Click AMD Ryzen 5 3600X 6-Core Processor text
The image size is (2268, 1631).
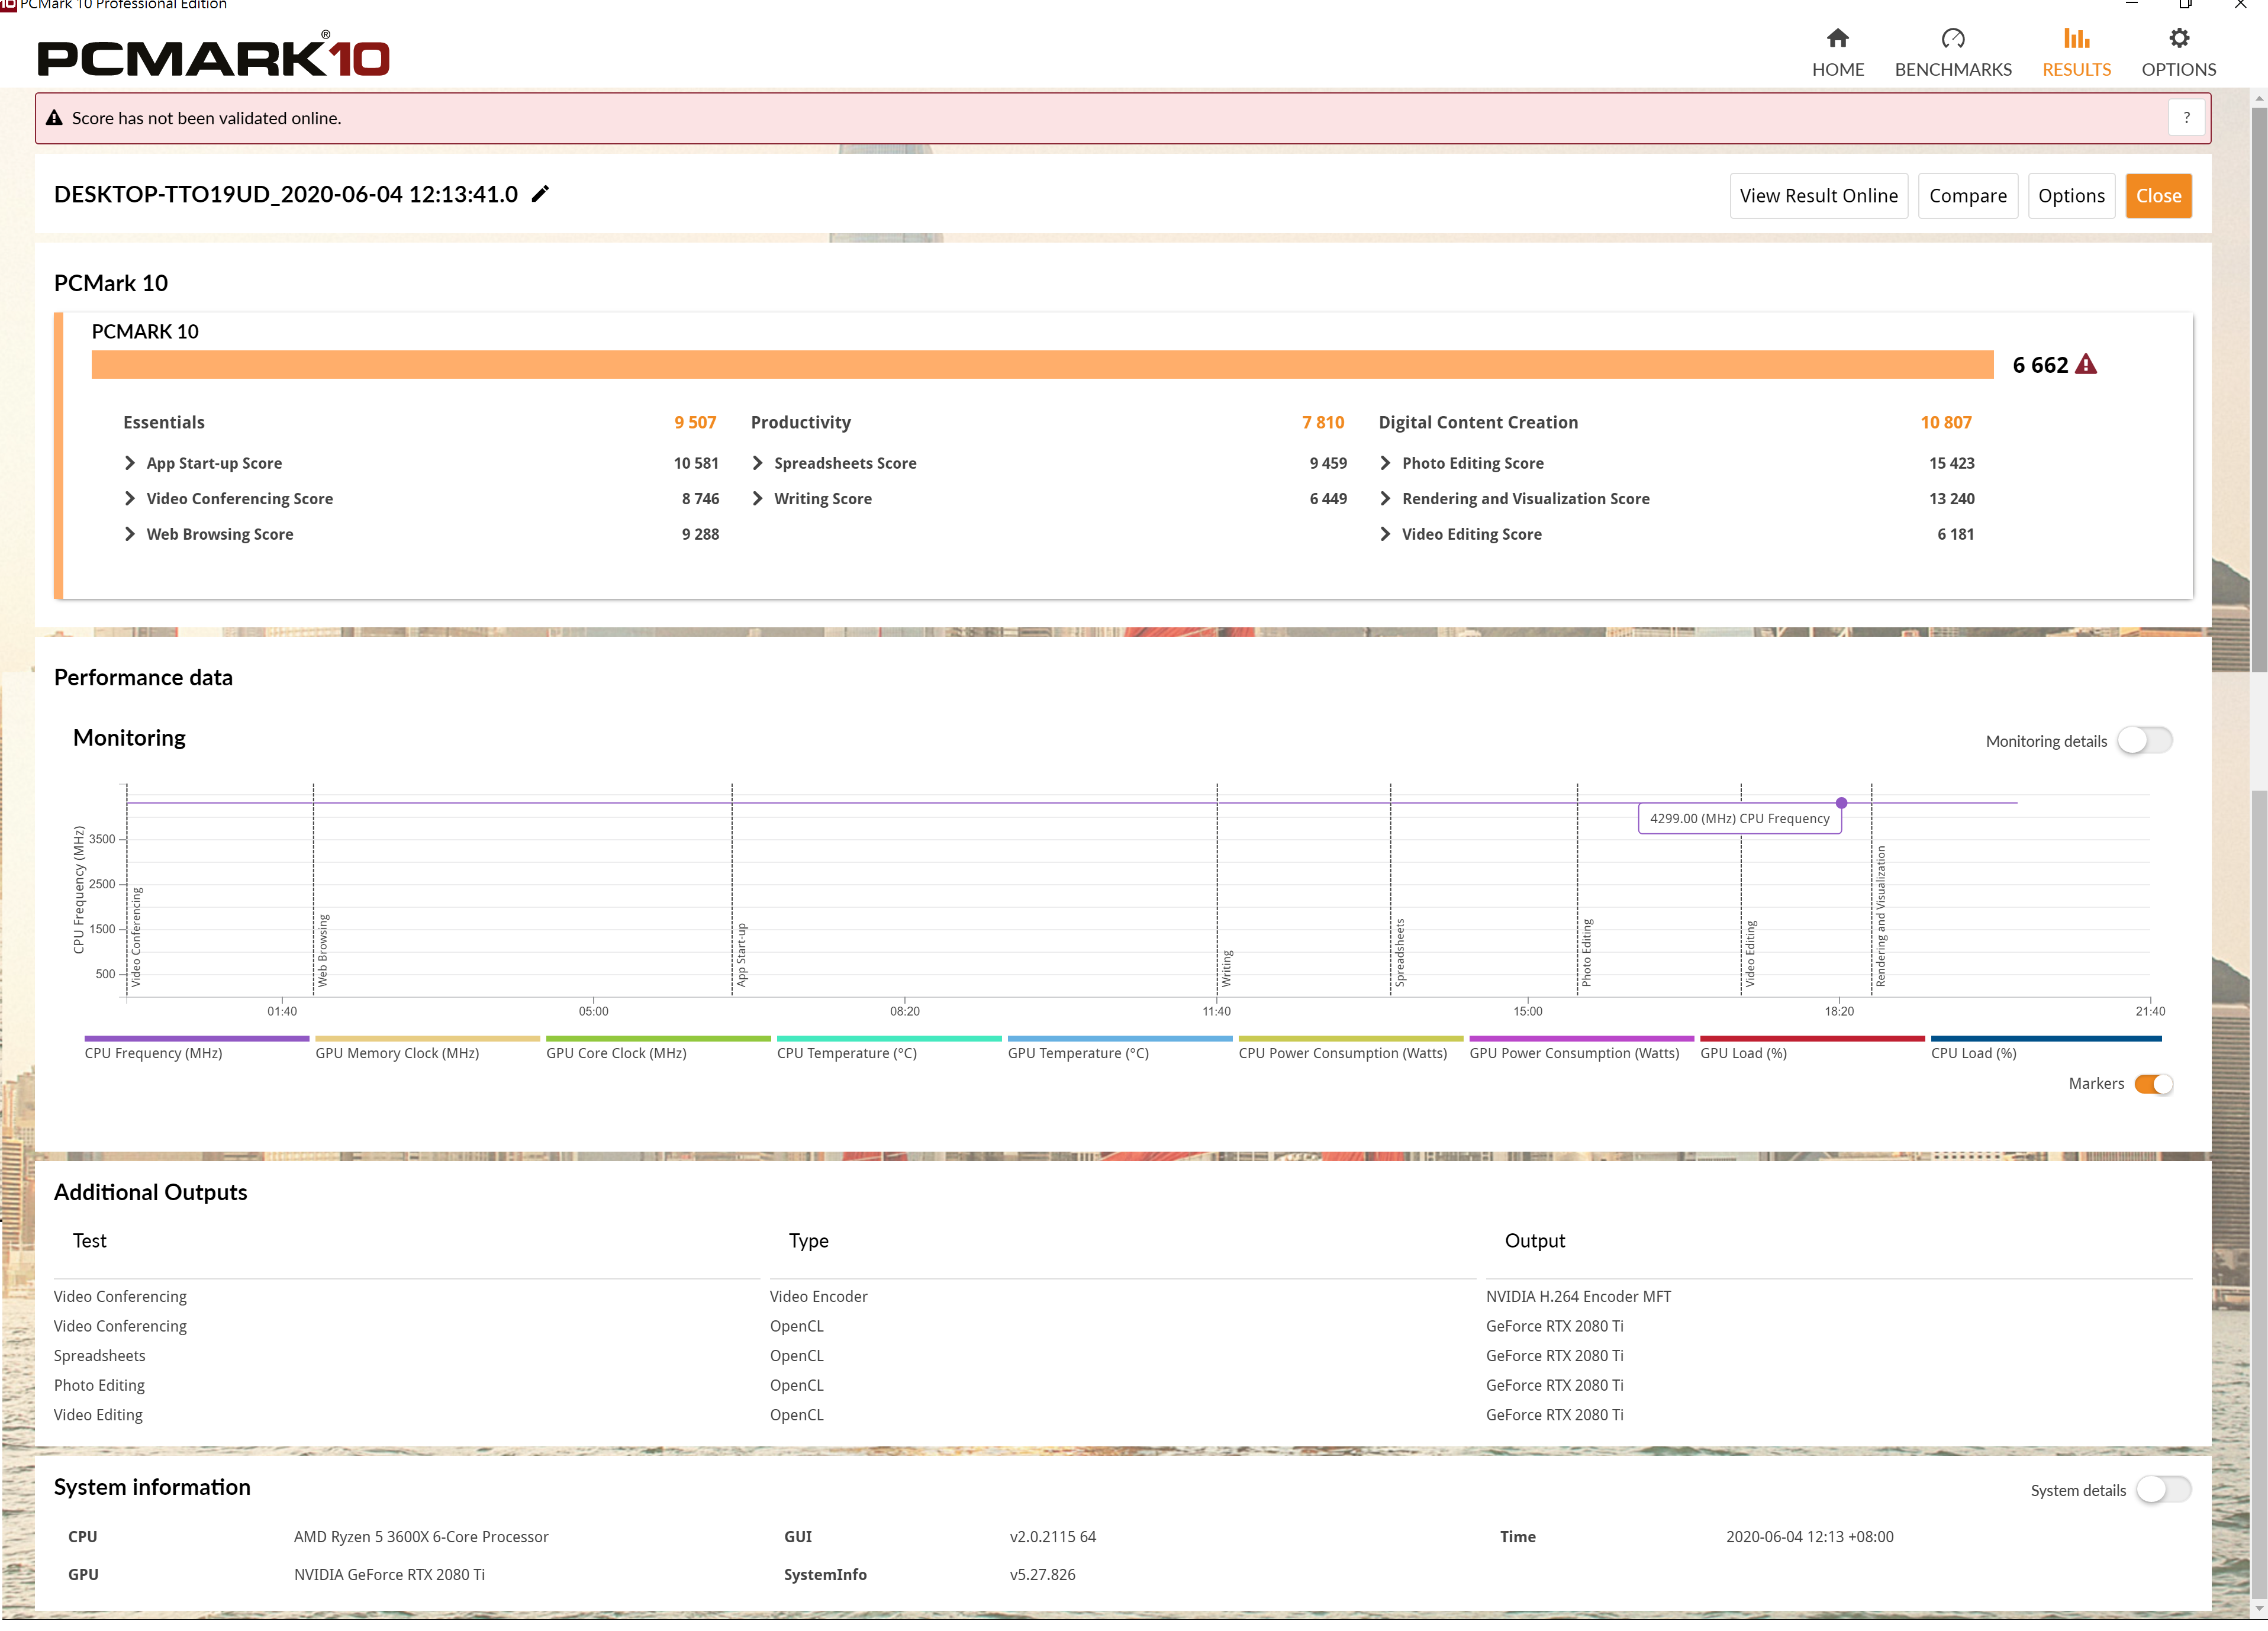[421, 1536]
